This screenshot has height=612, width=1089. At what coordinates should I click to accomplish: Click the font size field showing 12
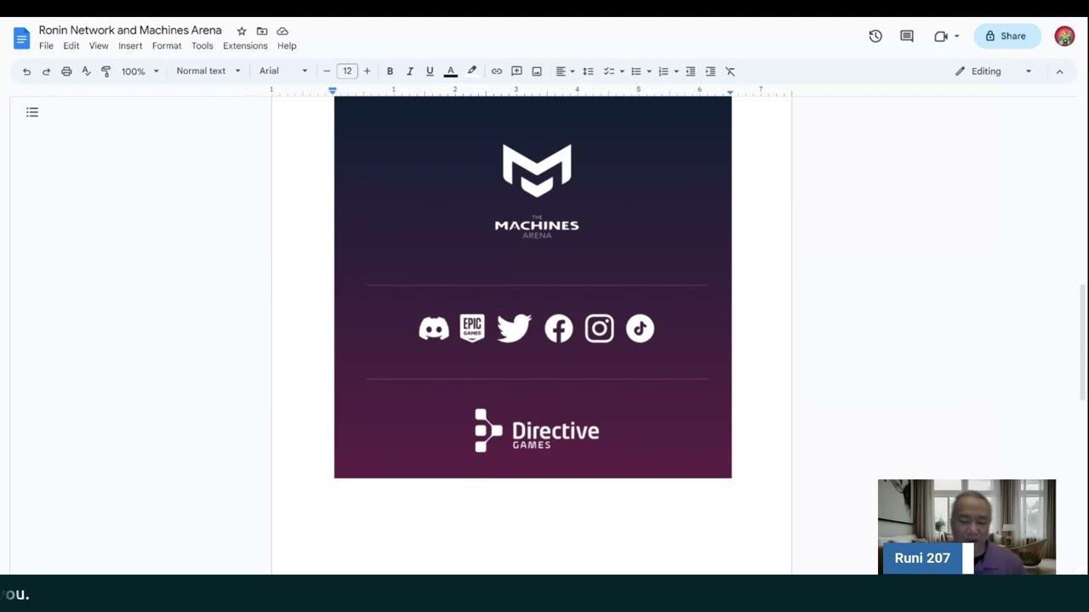coord(347,71)
